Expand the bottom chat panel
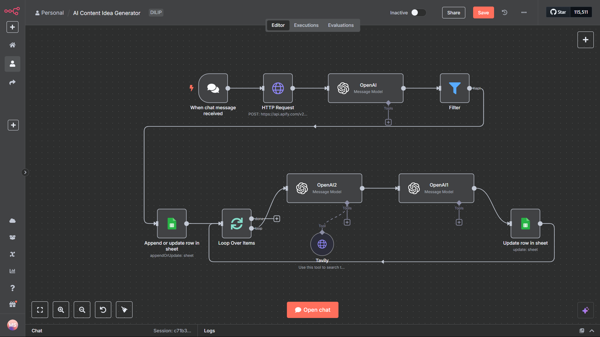 coord(592,331)
